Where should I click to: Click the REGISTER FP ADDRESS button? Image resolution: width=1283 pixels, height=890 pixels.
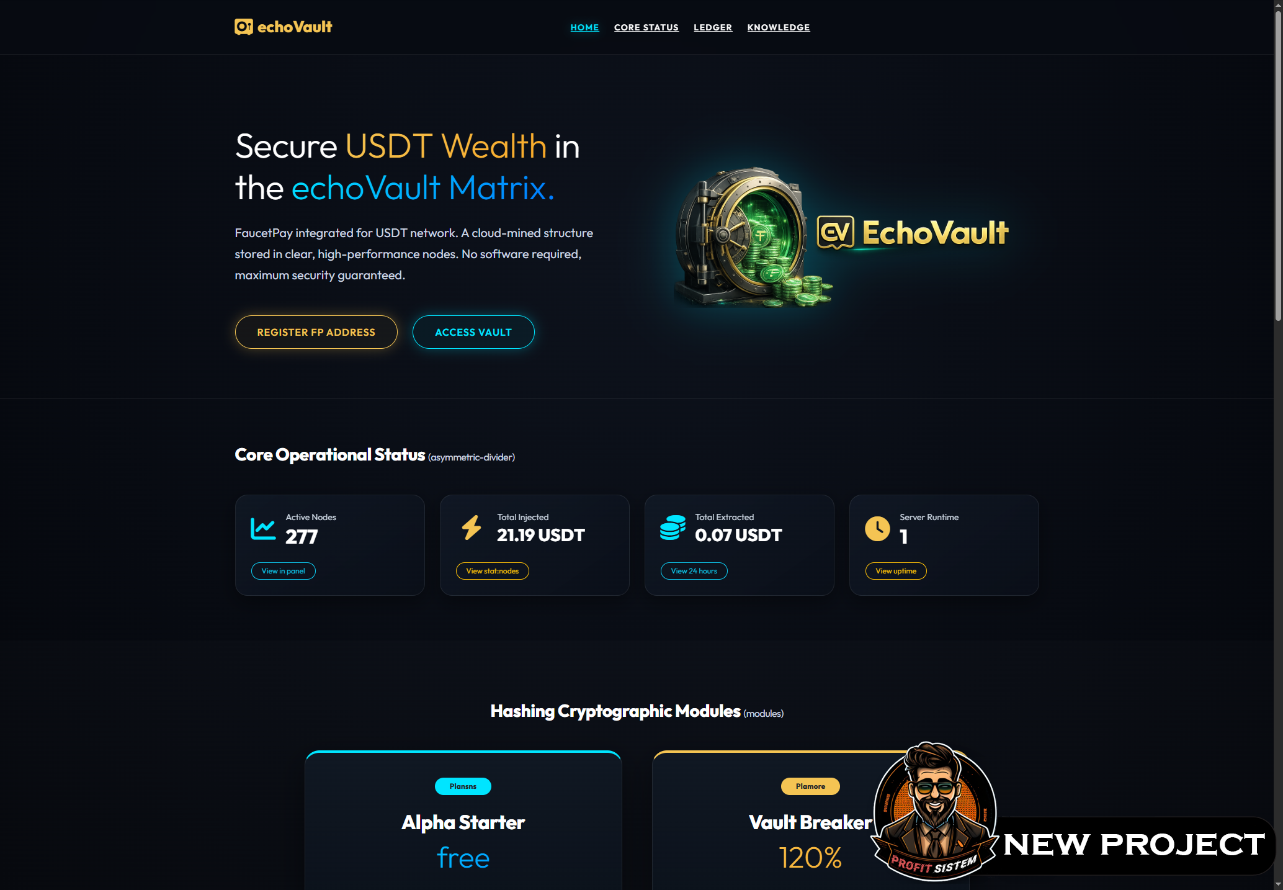[x=316, y=332]
